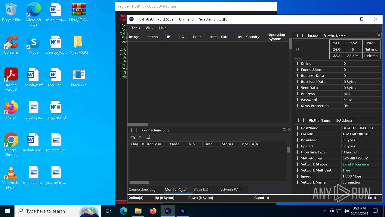Select LocalIP value 192.168.100.105
The image size is (385, 217).
pos(356,134)
